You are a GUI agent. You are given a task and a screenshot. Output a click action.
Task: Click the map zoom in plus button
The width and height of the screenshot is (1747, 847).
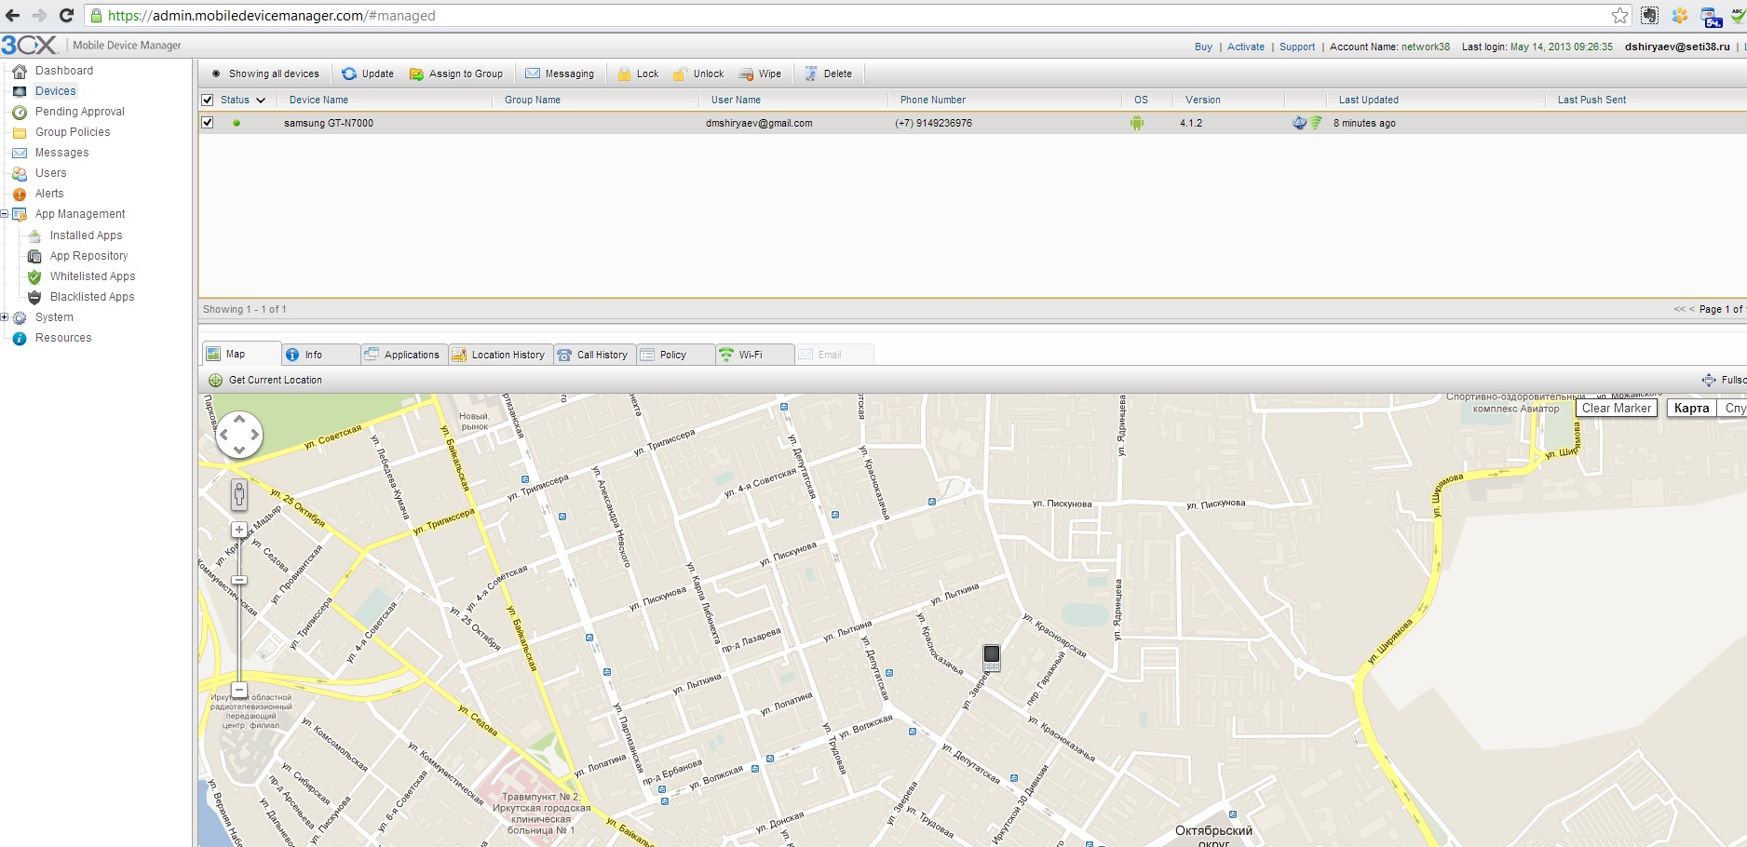pyautogui.click(x=239, y=530)
